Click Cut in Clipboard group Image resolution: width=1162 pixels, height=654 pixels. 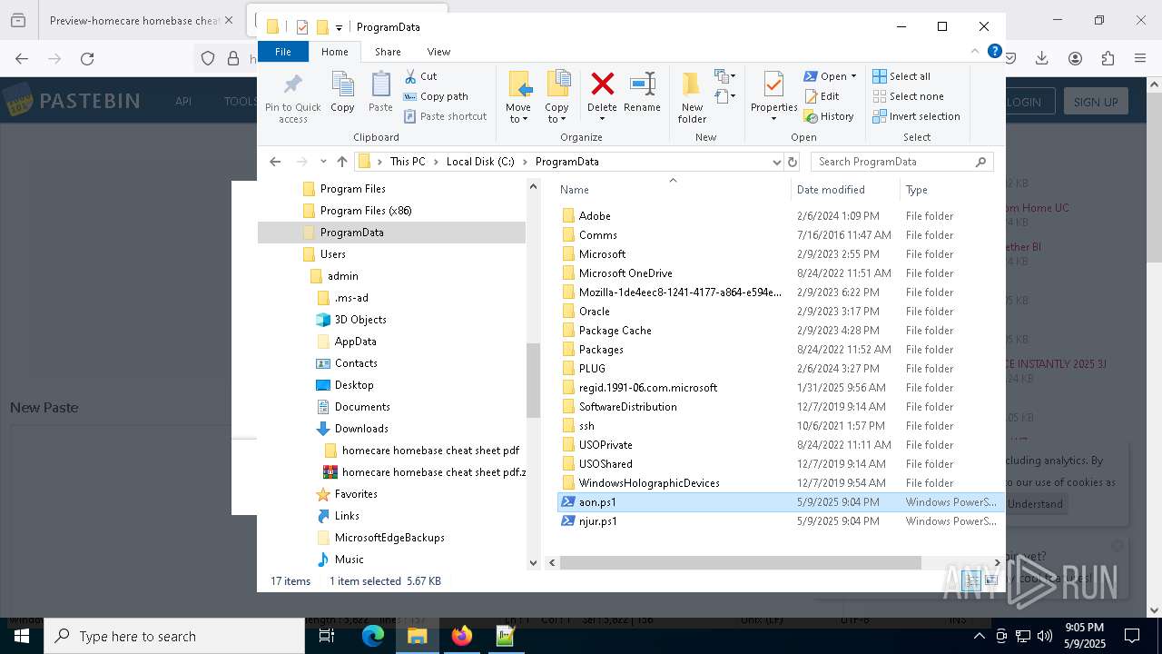coord(420,76)
